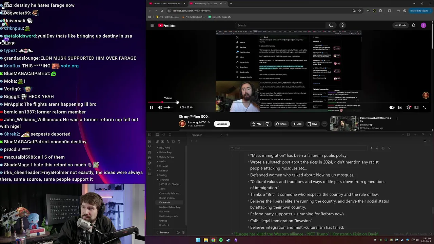Click YouTube search magnifier button
Screen dimensions: 434x244
(331, 25)
